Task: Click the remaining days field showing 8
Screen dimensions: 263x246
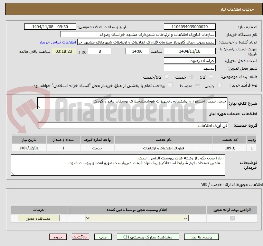Action: pyautogui.click(x=100, y=51)
